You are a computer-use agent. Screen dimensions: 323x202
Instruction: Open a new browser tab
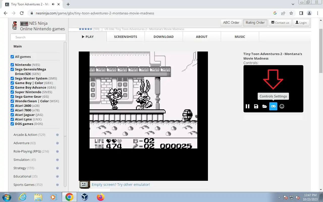(68, 4)
